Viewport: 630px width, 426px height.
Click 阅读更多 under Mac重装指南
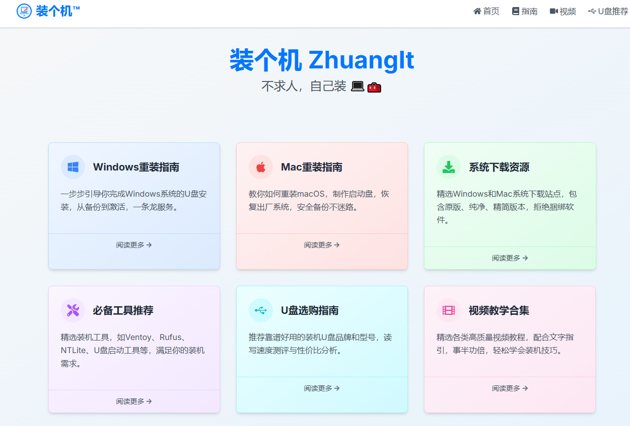(x=322, y=245)
